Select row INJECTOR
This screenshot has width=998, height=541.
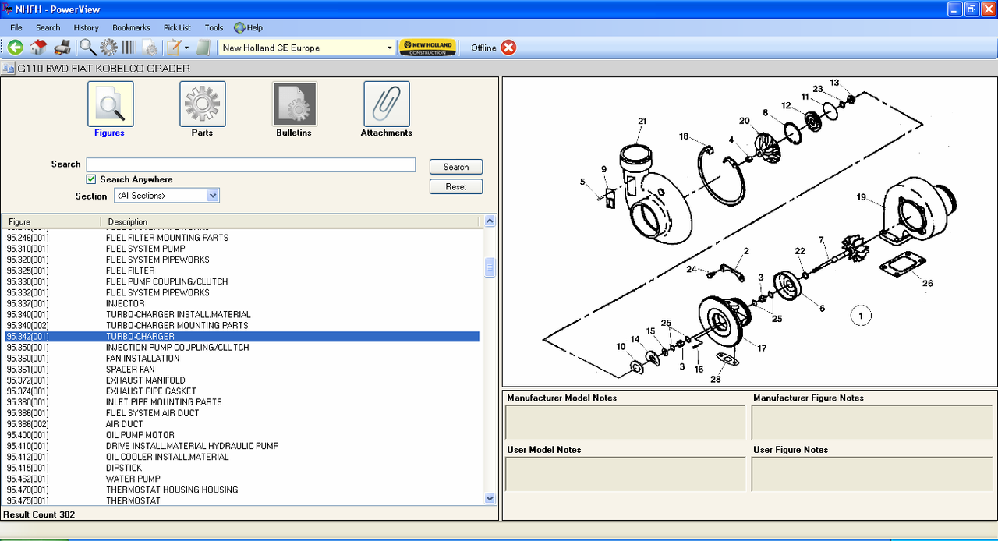coord(242,303)
